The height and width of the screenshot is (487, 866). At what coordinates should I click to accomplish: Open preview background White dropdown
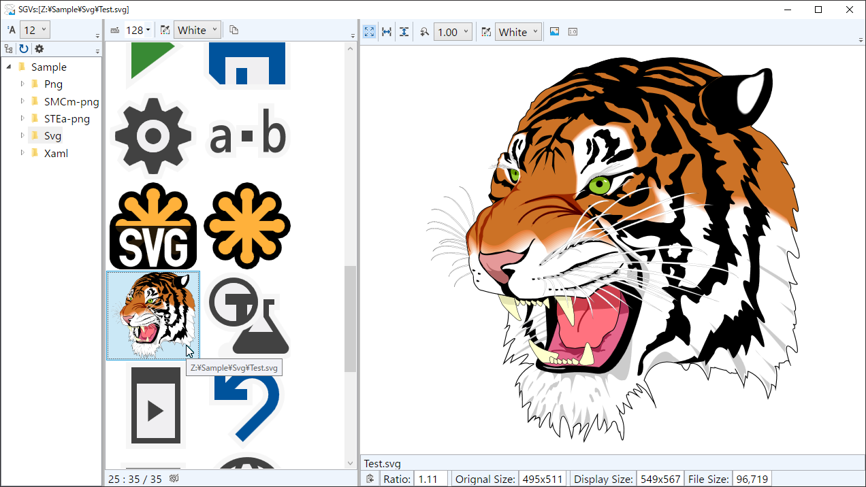tap(519, 31)
